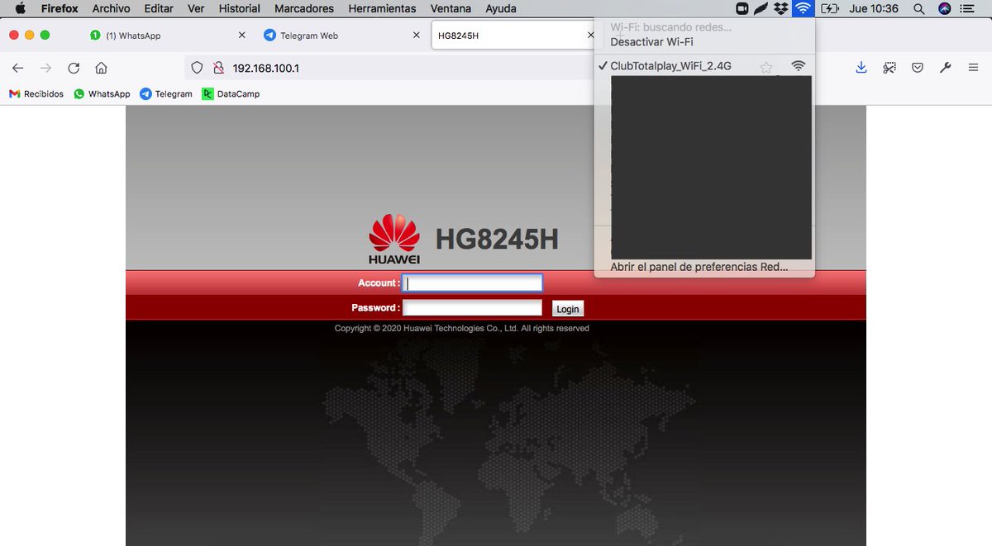Open the WhatsApp bookmark
The width and height of the screenshot is (992, 546).
pos(103,93)
